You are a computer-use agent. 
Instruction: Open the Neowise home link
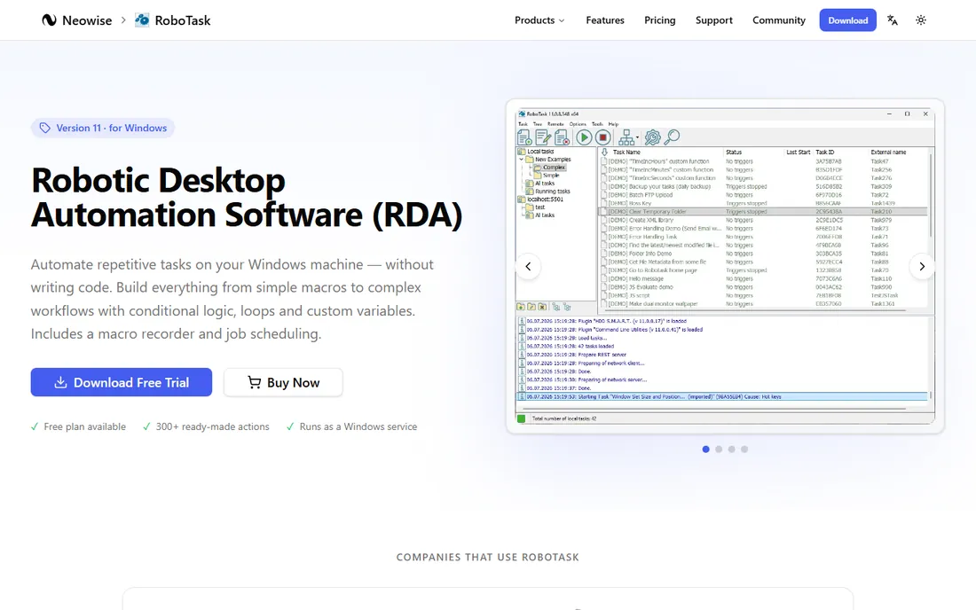coord(77,20)
